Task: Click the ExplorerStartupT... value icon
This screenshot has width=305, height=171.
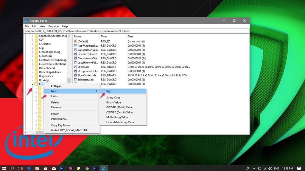Action: 75,50
